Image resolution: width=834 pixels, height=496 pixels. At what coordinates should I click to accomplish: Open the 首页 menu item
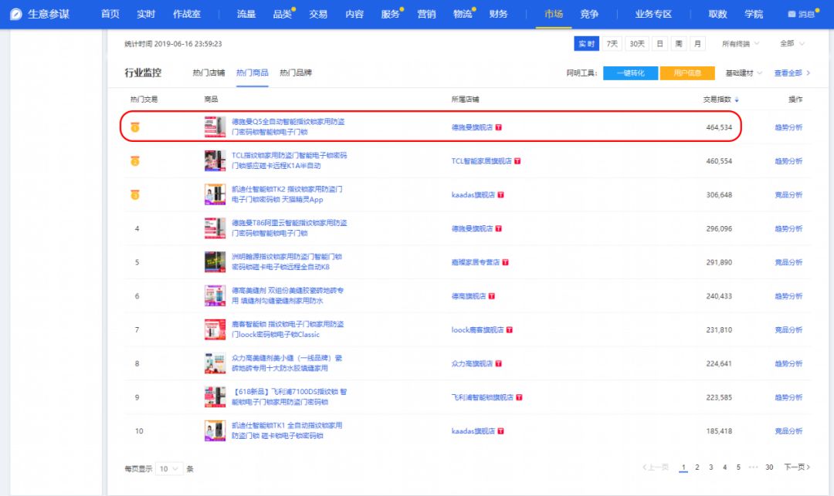tap(110, 15)
